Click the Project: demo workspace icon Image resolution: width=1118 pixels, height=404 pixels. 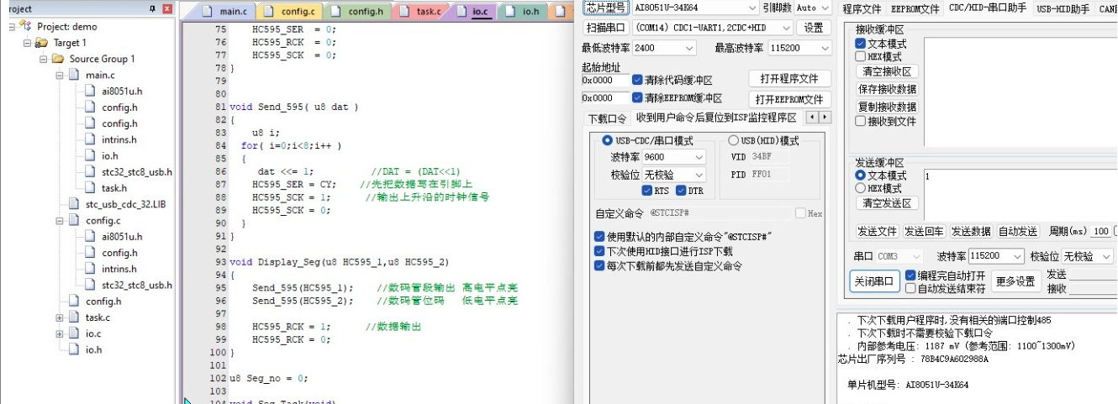pos(25,26)
